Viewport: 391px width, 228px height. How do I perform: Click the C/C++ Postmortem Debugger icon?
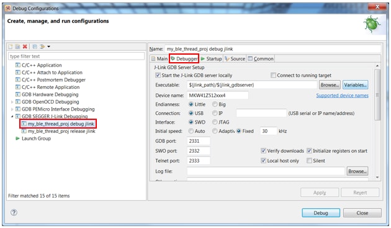(x=18, y=80)
